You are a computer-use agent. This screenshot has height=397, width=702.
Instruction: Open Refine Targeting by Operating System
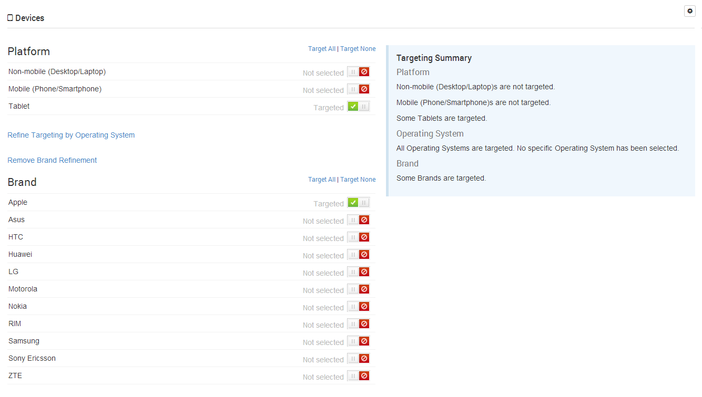coord(71,135)
